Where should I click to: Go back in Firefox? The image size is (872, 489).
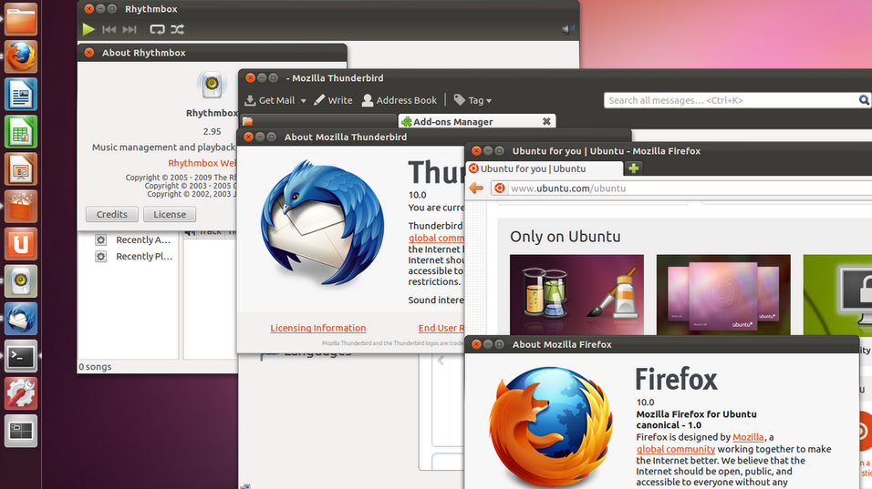[x=476, y=188]
